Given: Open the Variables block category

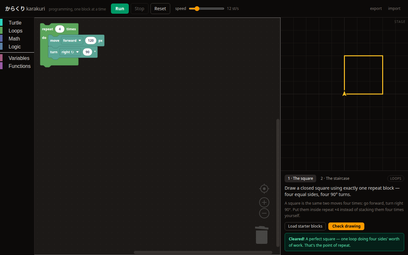Looking at the screenshot, I should (x=17, y=58).
